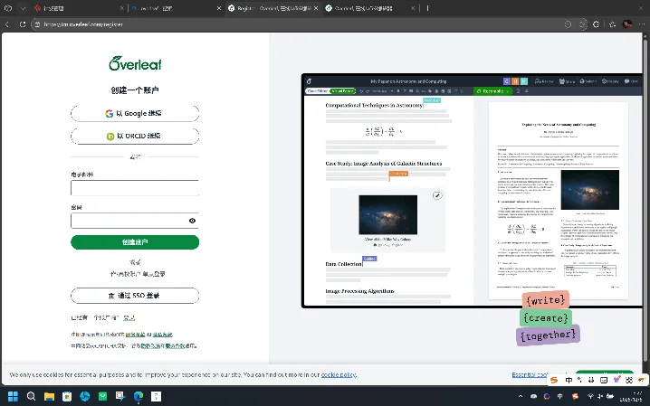The image size is (650, 406).
Task: Toggle Chinese input mode on IME bar
Action: click(569, 380)
